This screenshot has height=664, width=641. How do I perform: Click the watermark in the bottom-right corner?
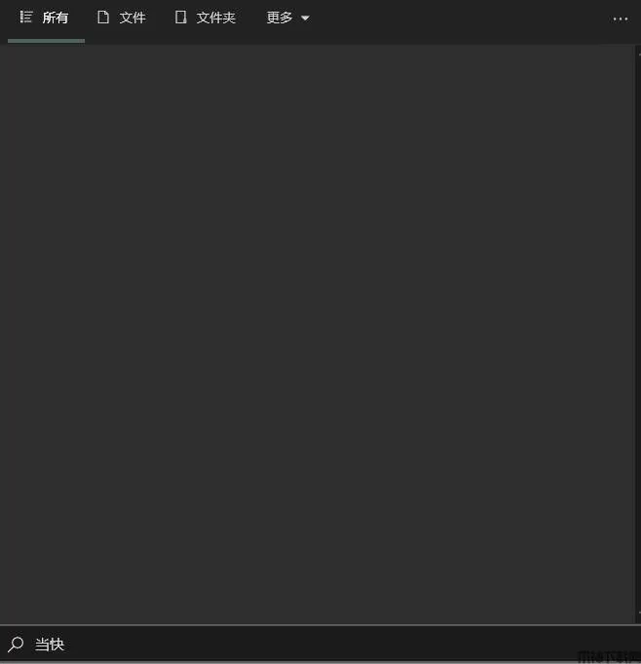[609, 657]
